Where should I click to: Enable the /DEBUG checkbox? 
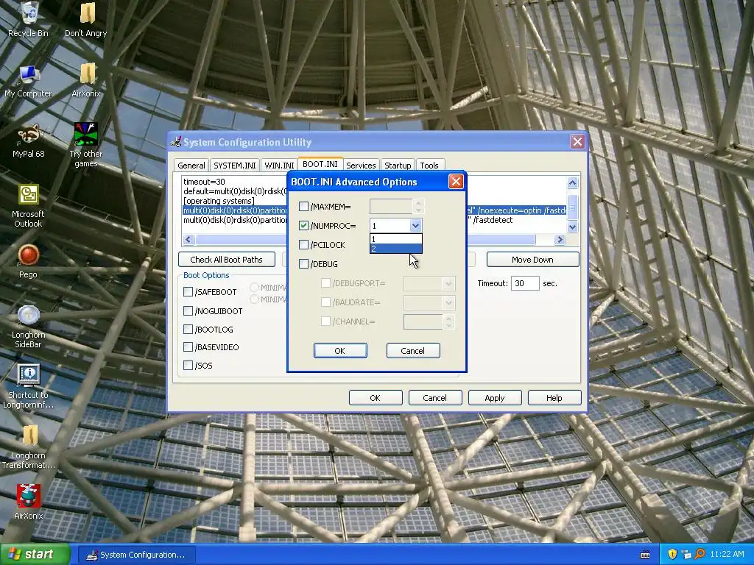click(303, 264)
